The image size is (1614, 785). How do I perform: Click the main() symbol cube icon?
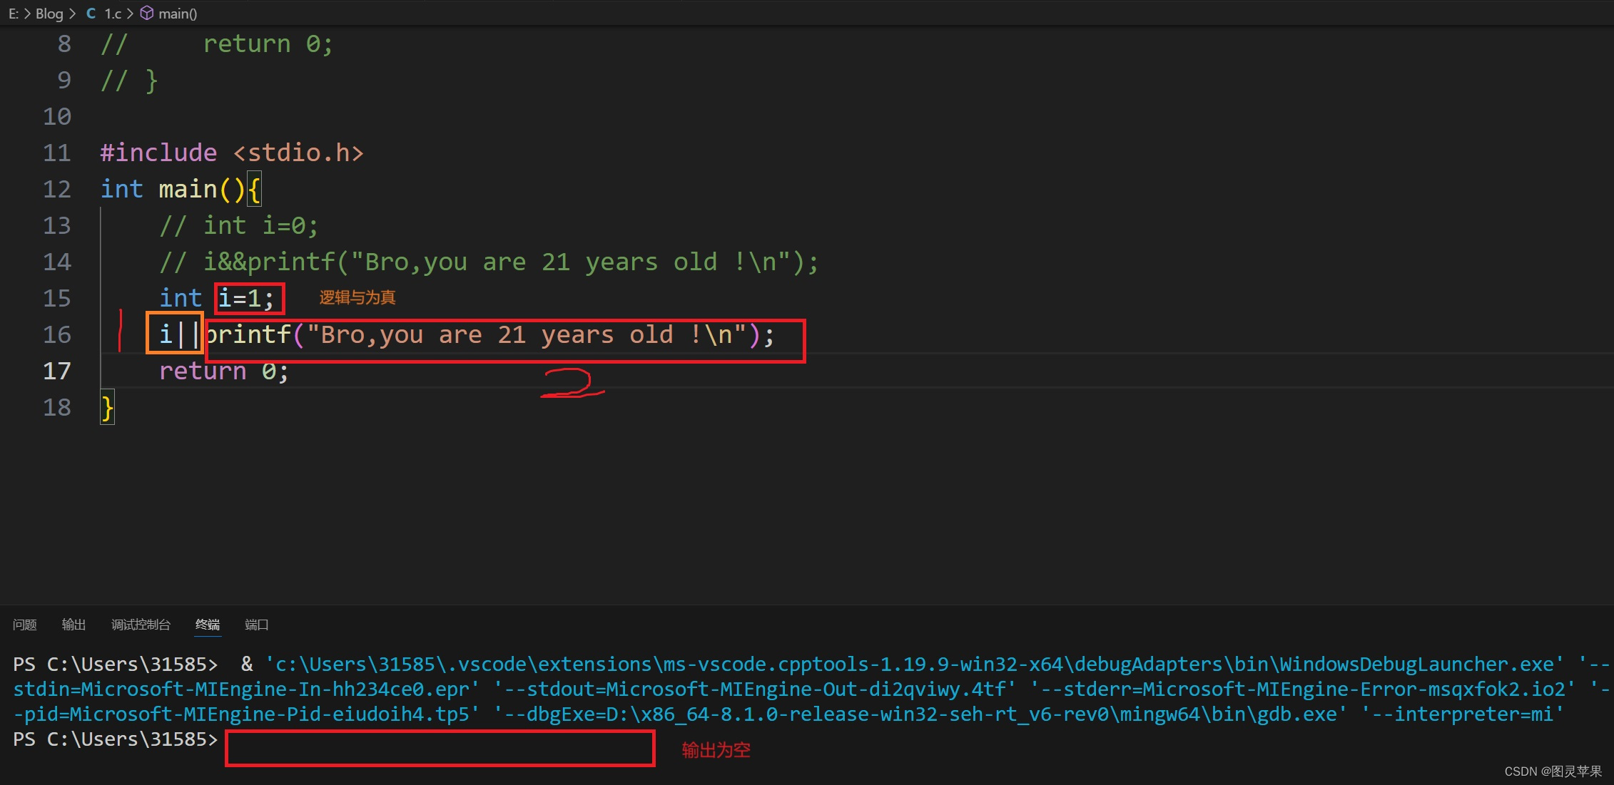(146, 14)
